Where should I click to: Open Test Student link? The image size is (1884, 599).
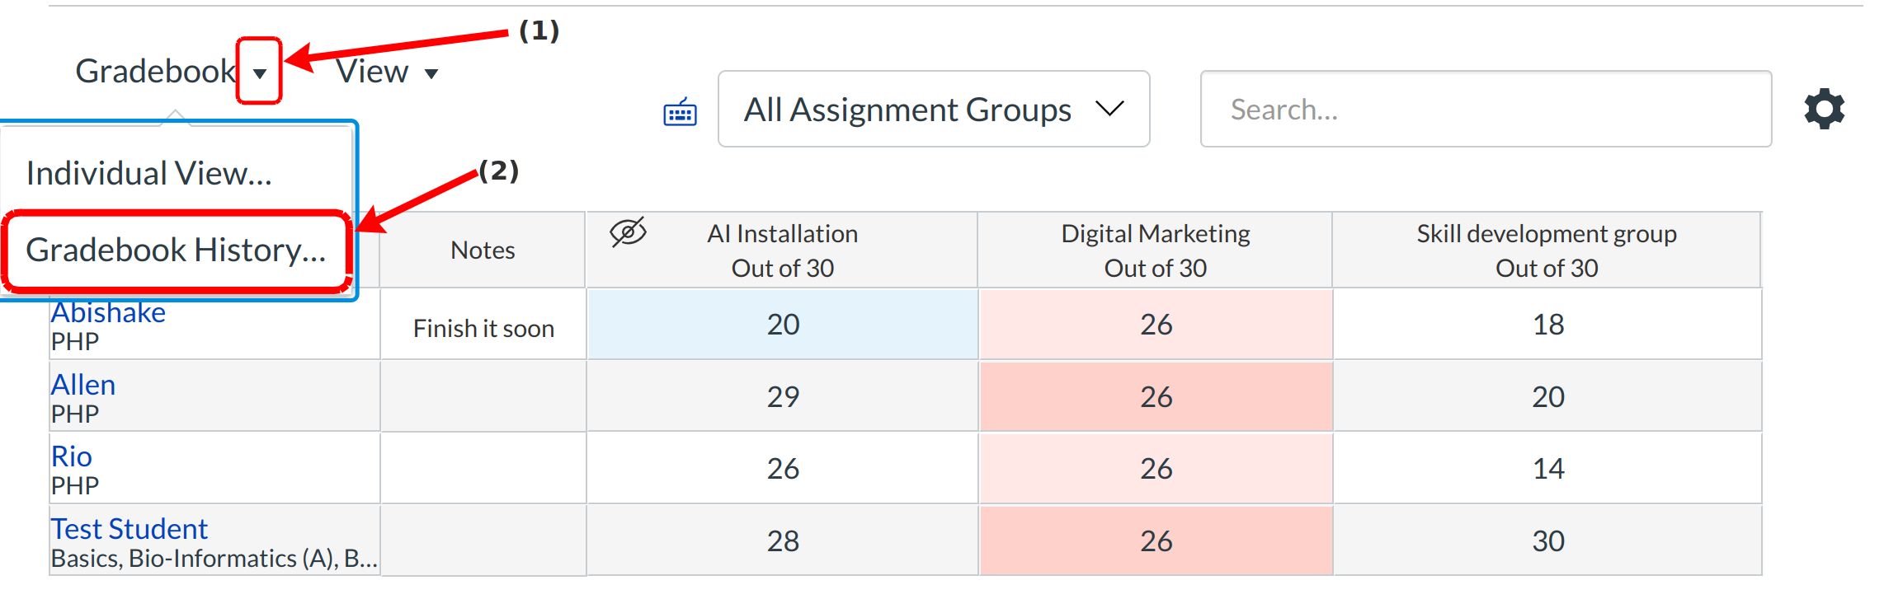pyautogui.click(x=130, y=529)
